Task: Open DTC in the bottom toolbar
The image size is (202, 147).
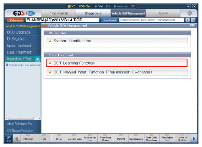Action: pos(59,139)
